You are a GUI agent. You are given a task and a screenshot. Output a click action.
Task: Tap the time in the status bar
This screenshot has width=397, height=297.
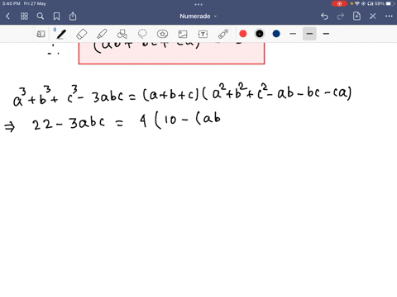[x=12, y=3]
